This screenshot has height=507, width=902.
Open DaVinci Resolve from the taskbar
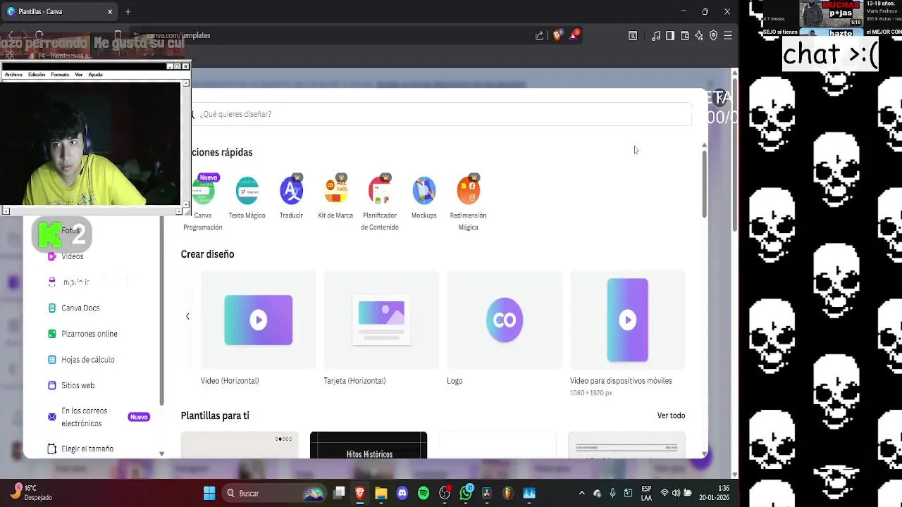487,493
